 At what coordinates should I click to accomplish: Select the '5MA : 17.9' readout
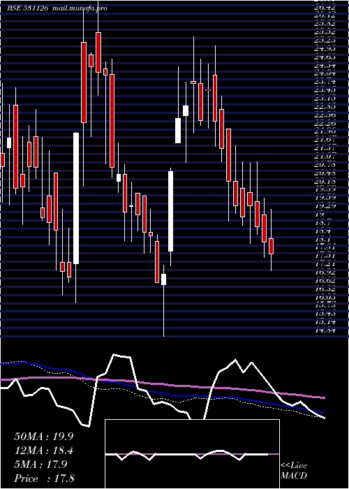[x=40, y=465]
